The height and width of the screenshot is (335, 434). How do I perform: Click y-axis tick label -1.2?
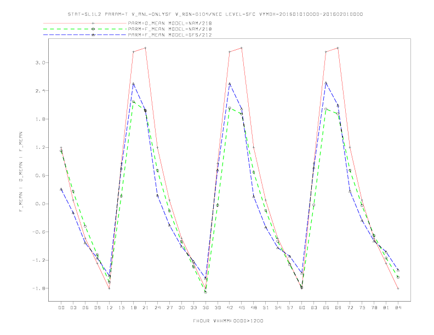click(x=39, y=260)
